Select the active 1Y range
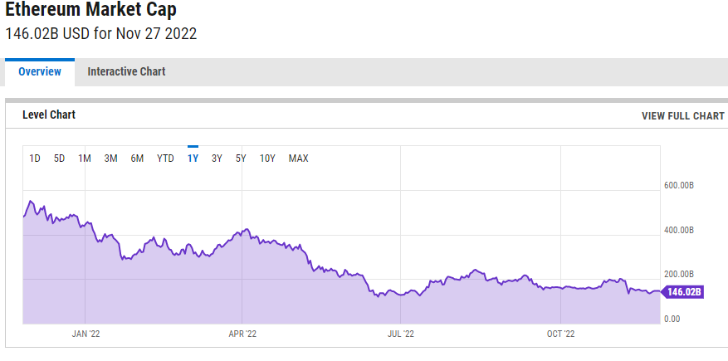The height and width of the screenshot is (361, 728). pyautogui.click(x=193, y=159)
